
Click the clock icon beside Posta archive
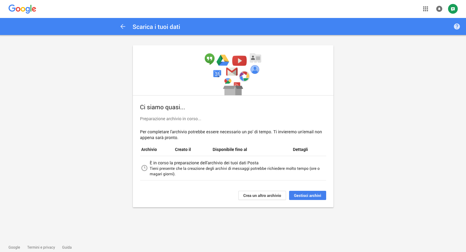tap(144, 168)
